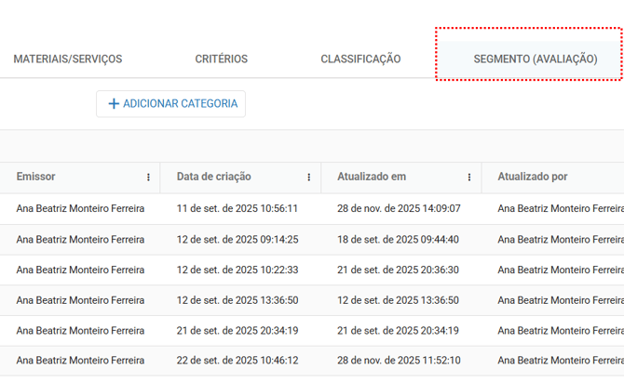Go to the Classificação tab
The height and width of the screenshot is (382, 624).
360,59
